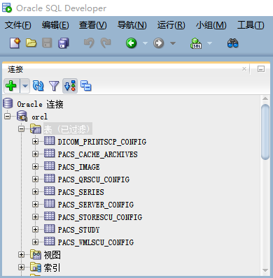
Task: Click the gray Forward navigation button
Action: (159, 43)
